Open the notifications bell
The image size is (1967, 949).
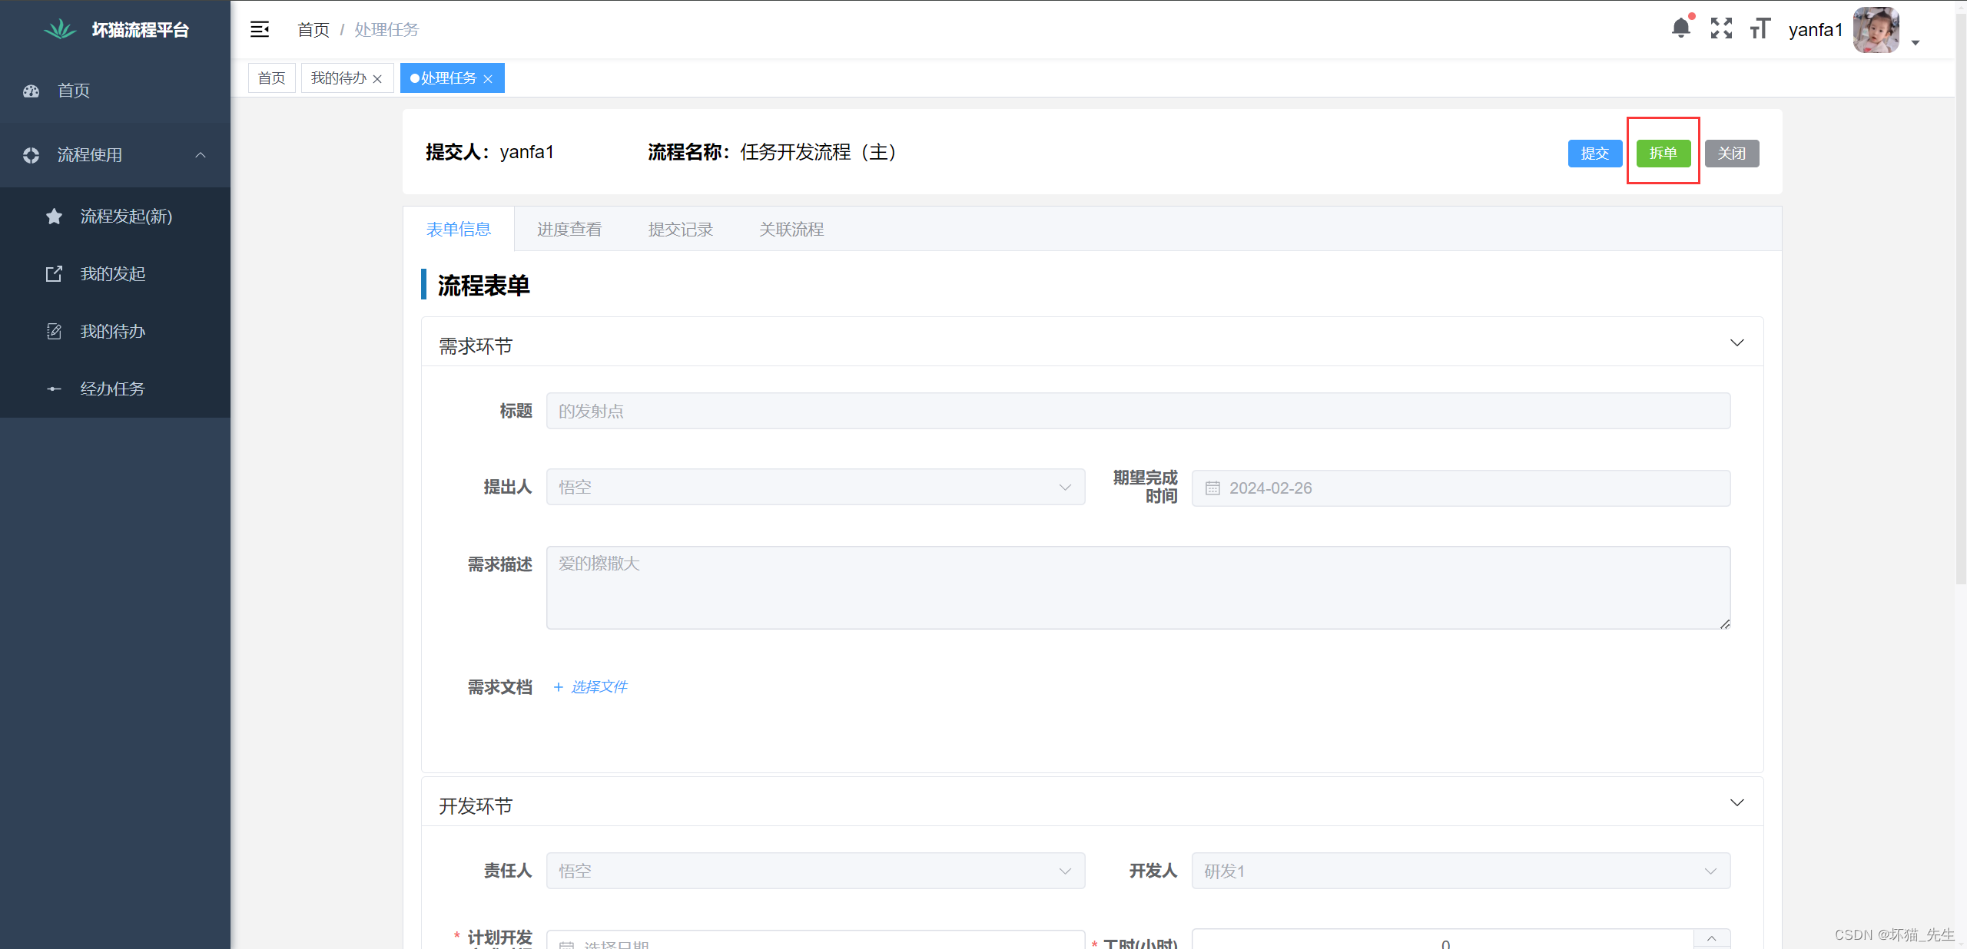click(1682, 28)
